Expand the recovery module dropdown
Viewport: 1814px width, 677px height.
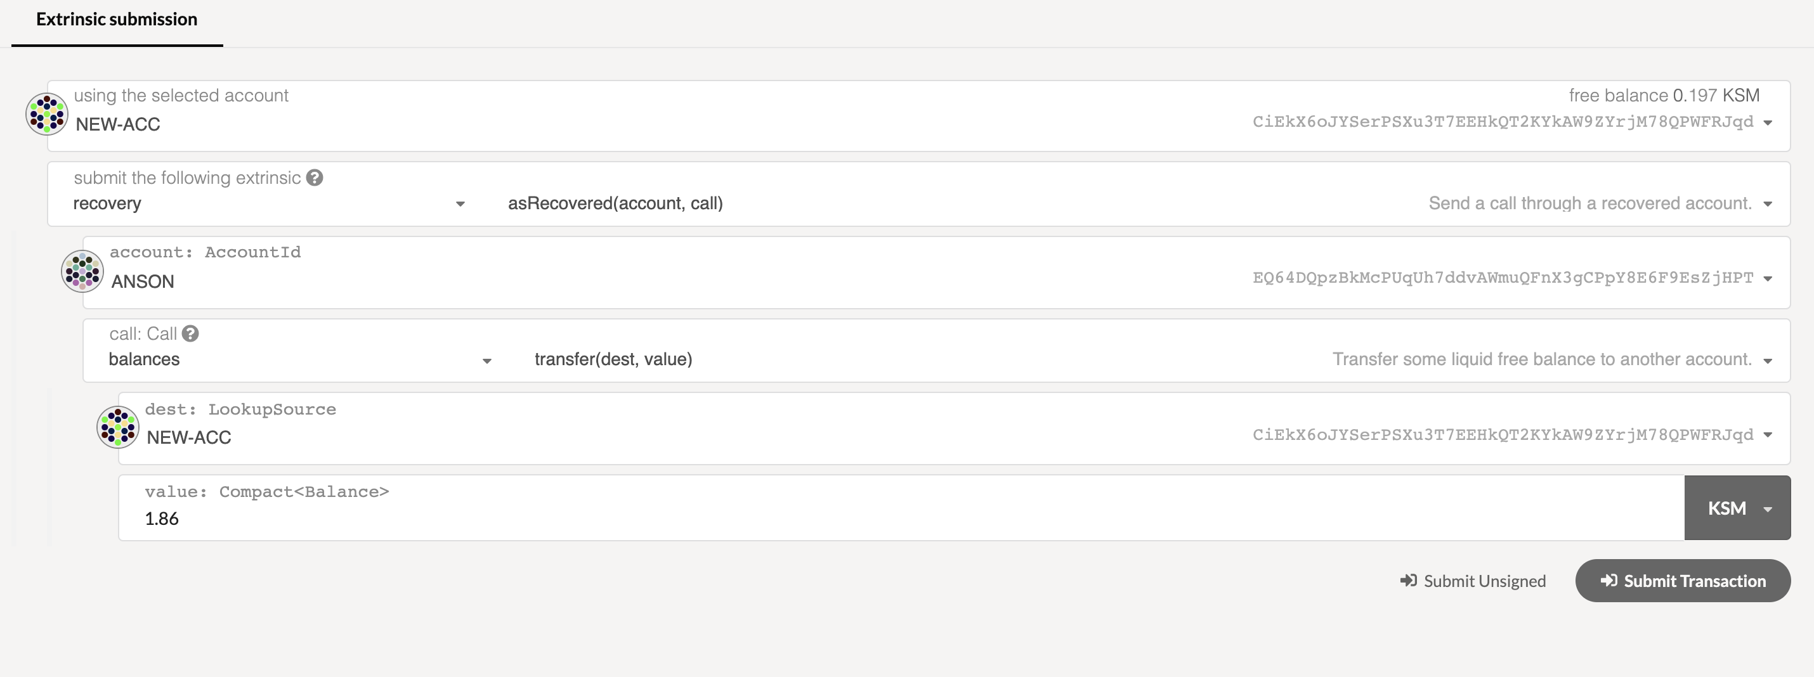[x=460, y=204]
